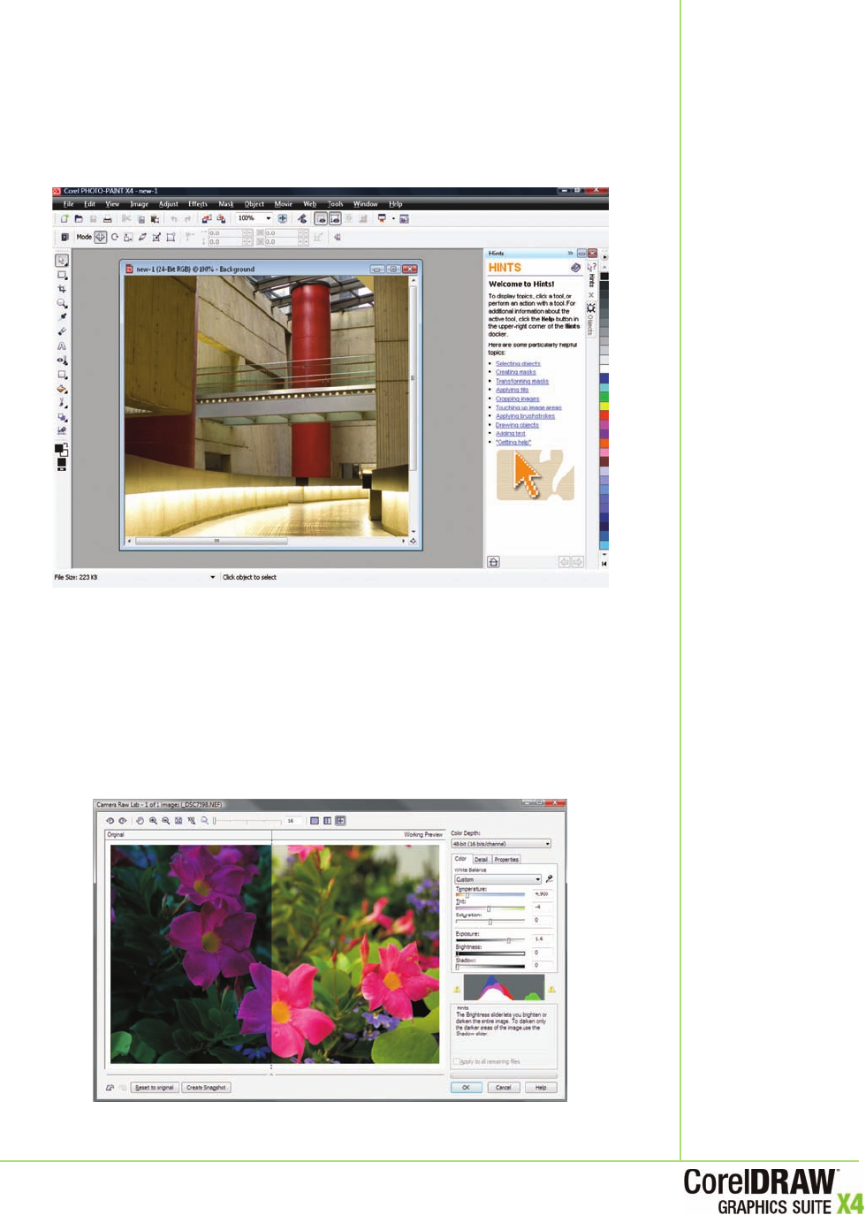Open the Mask menu
This screenshot has width=866, height=1215.
point(226,204)
